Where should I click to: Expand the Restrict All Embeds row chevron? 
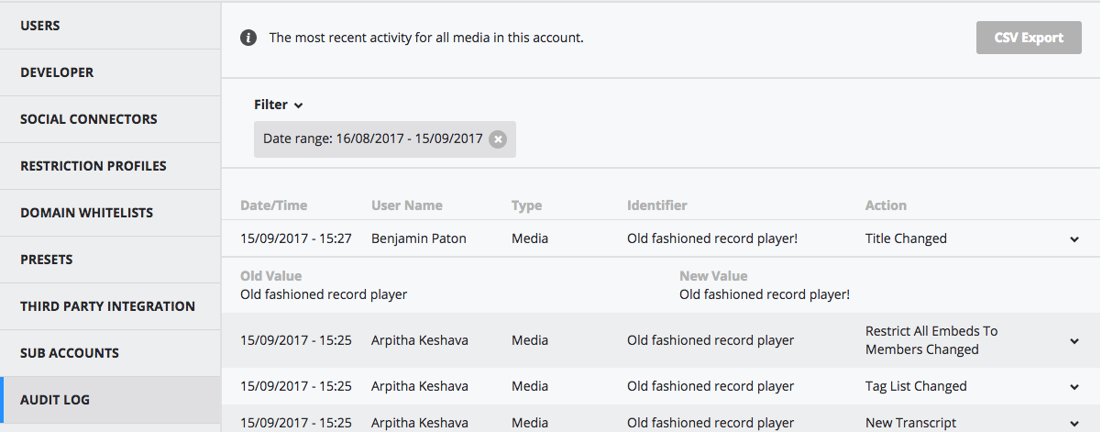(1074, 341)
